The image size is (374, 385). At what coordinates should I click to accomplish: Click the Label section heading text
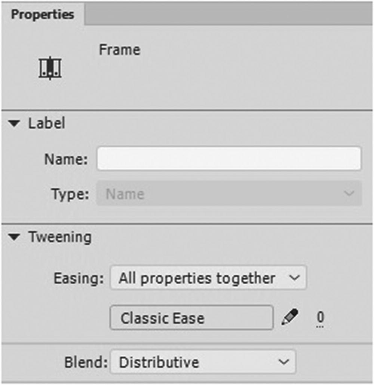[x=47, y=124]
